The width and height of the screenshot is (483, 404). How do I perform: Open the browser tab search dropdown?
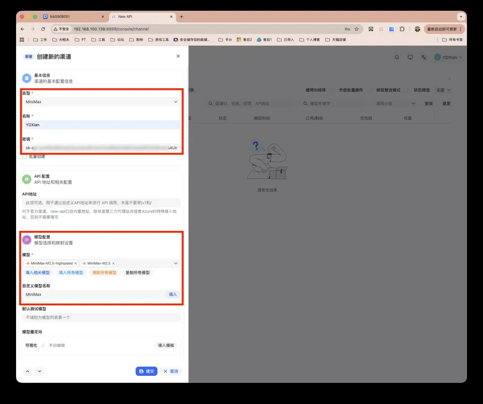[x=461, y=17]
